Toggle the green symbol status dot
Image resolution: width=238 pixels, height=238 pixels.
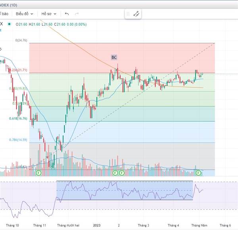pos(9,24)
